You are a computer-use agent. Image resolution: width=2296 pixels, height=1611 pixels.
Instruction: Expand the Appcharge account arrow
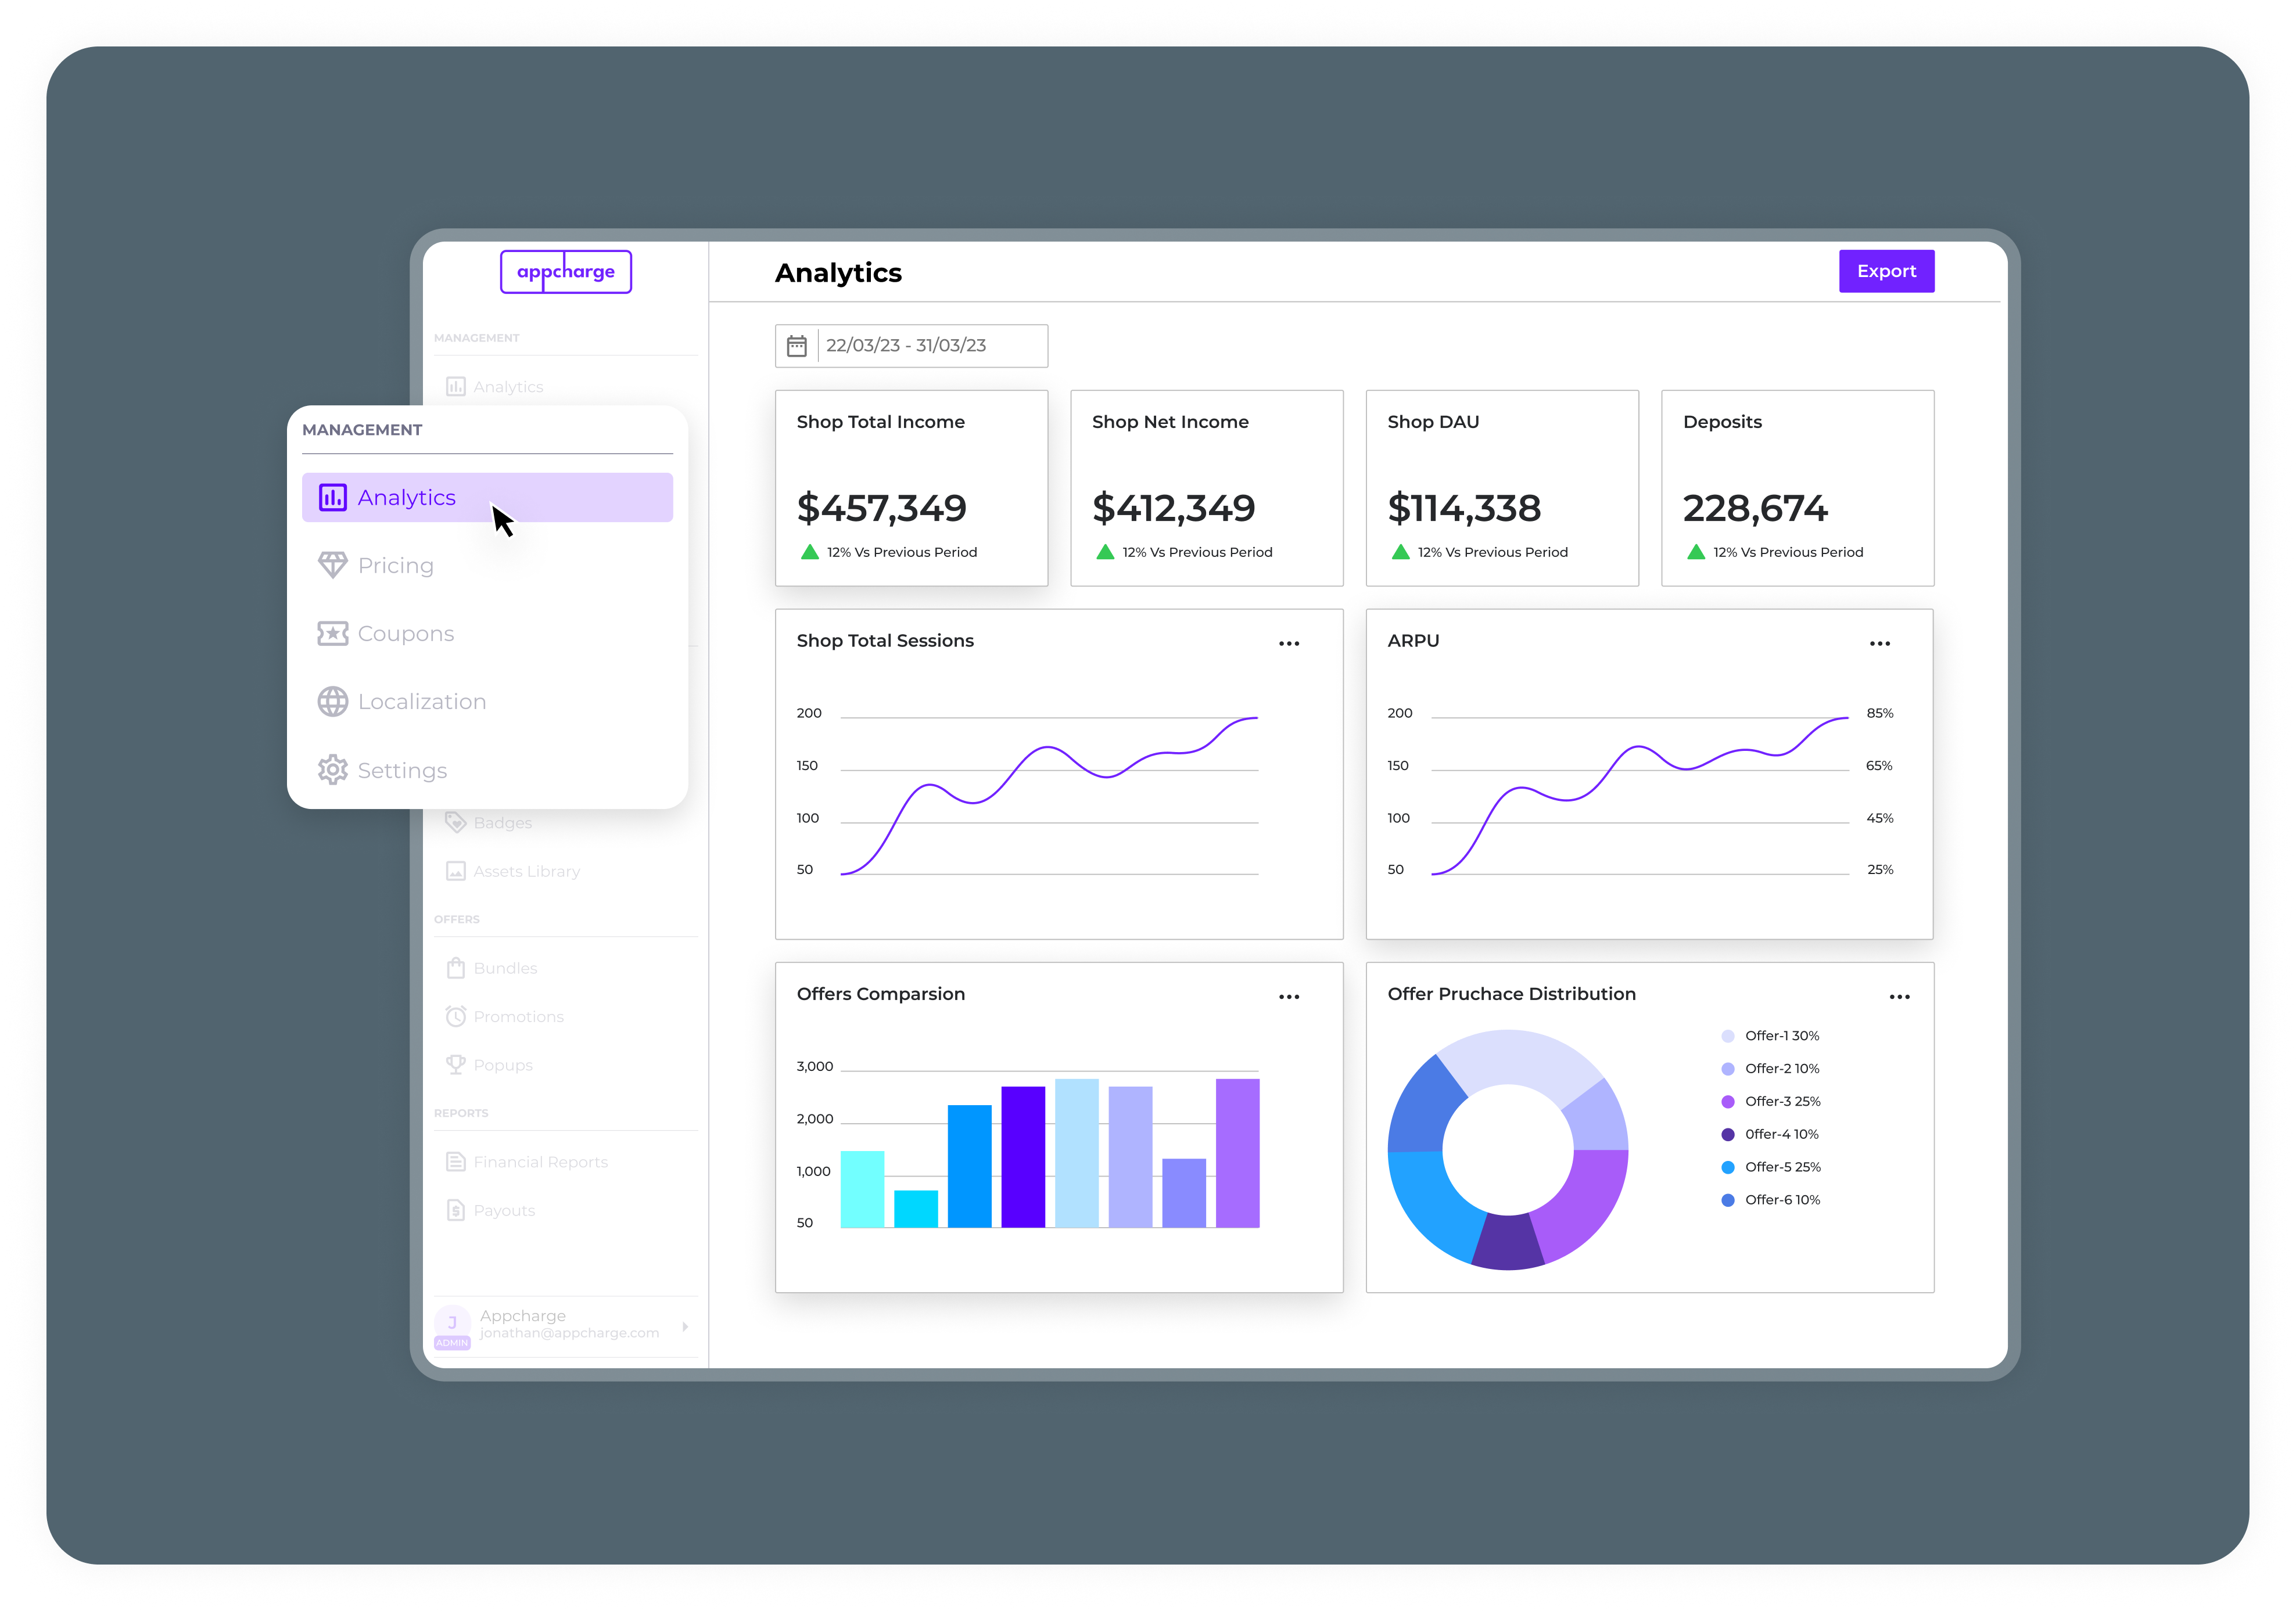[x=685, y=1326]
